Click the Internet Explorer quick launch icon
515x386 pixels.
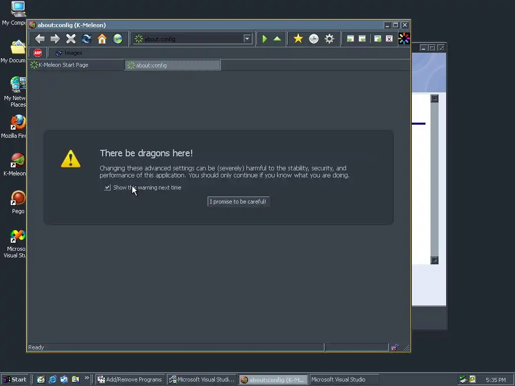(x=52, y=379)
